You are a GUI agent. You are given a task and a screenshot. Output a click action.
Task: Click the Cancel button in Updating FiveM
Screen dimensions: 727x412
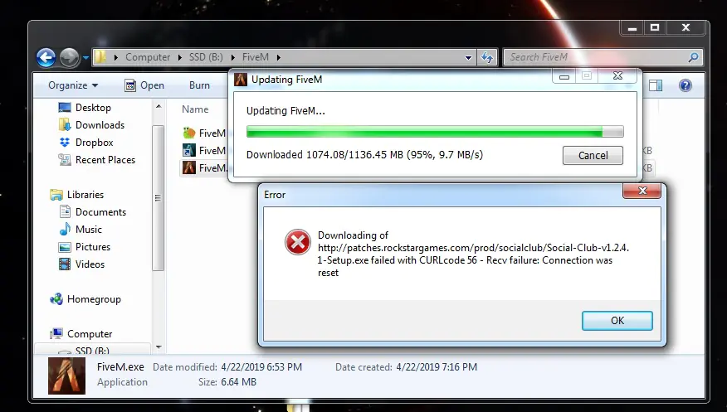pos(593,156)
